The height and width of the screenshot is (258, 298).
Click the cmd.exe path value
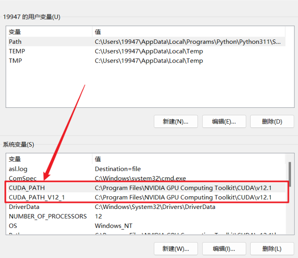(x=140, y=178)
